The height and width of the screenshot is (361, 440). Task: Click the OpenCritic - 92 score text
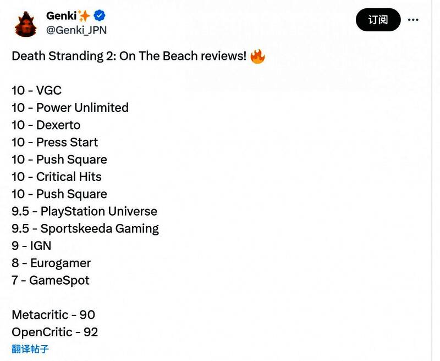pyautogui.click(x=55, y=332)
